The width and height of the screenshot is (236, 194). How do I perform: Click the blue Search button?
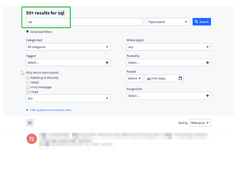pos(201,22)
